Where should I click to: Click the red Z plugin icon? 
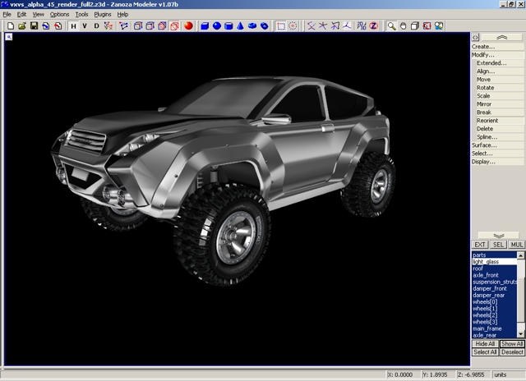(x=373, y=26)
